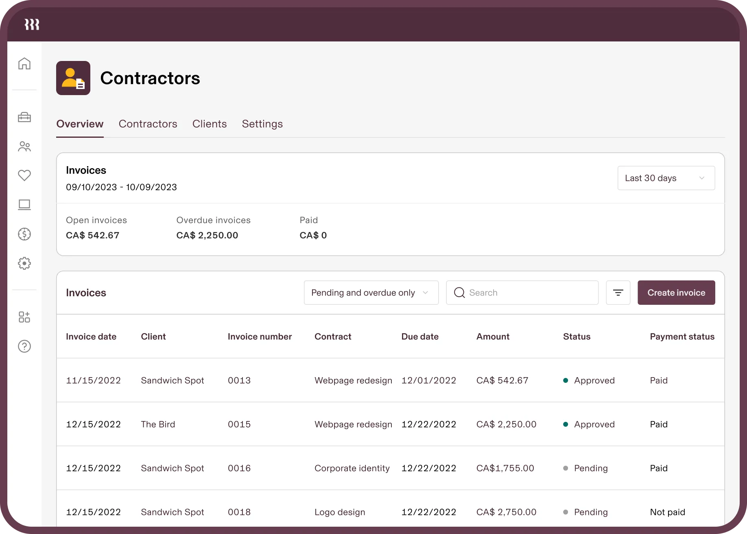747x534 pixels.
Task: Click invoice number 0016
Action: (x=239, y=468)
